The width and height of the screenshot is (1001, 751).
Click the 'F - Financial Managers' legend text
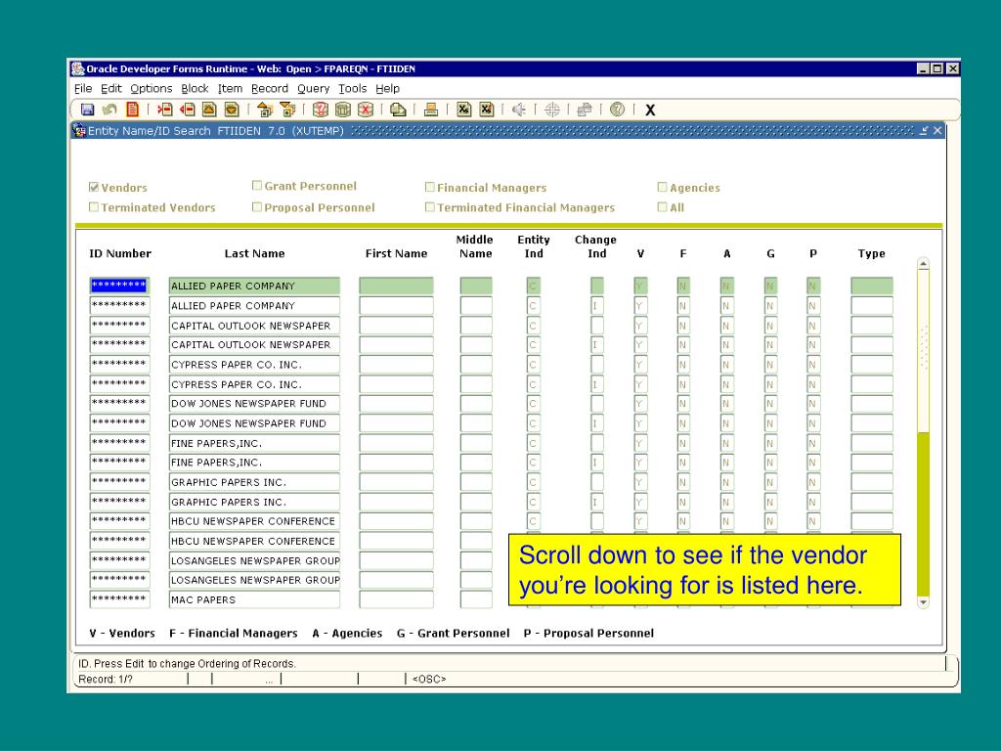233,633
